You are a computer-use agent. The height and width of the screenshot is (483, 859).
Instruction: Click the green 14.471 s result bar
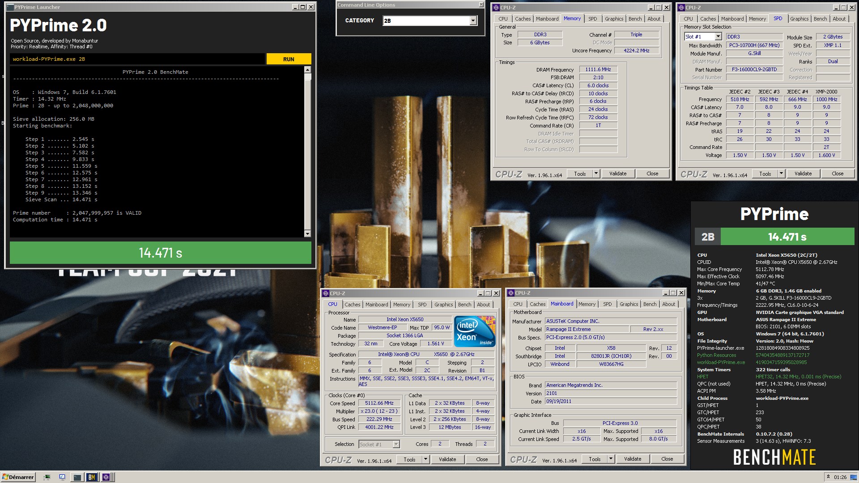[x=161, y=253]
